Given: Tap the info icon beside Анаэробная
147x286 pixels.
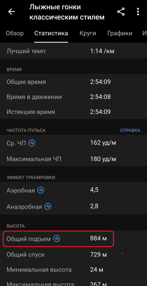Looking at the screenshot, I should 48,207.
